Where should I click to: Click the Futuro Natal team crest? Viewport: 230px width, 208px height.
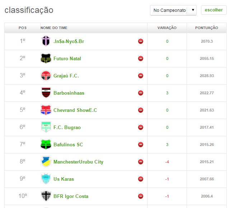(46, 58)
